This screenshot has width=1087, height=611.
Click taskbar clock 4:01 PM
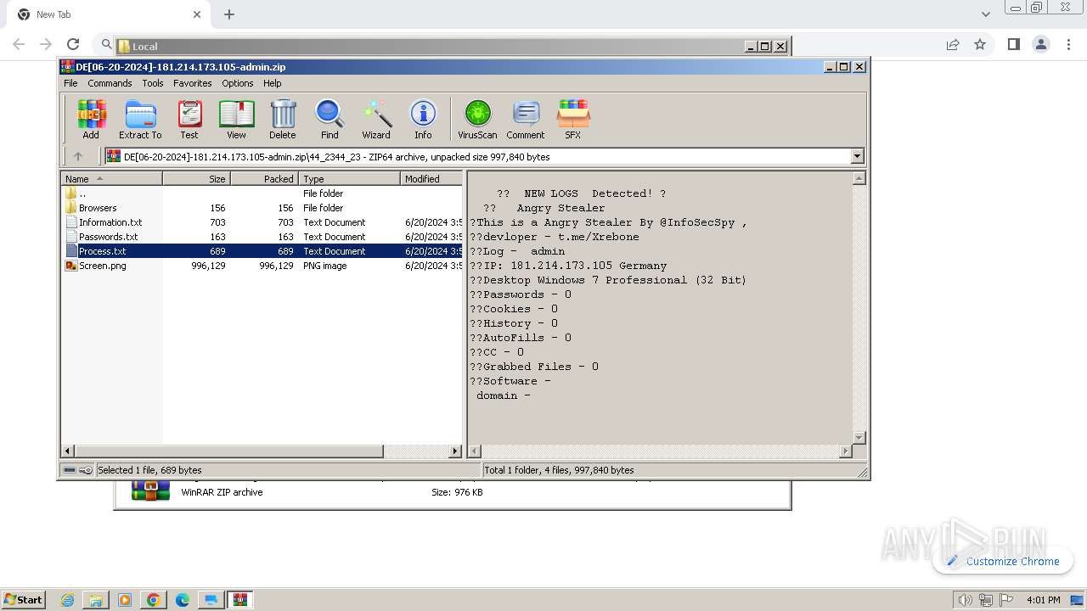(1044, 600)
